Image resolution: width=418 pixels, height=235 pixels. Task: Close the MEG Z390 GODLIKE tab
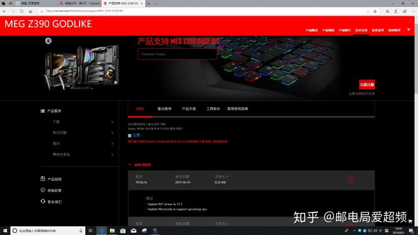point(142,3)
